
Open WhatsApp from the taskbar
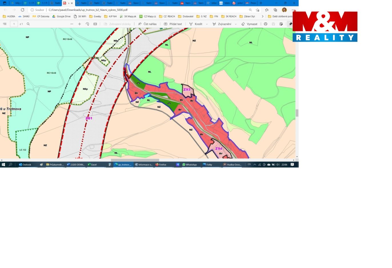(x=190, y=165)
